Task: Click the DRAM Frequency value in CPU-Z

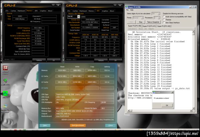Action: [x=38, y=28]
